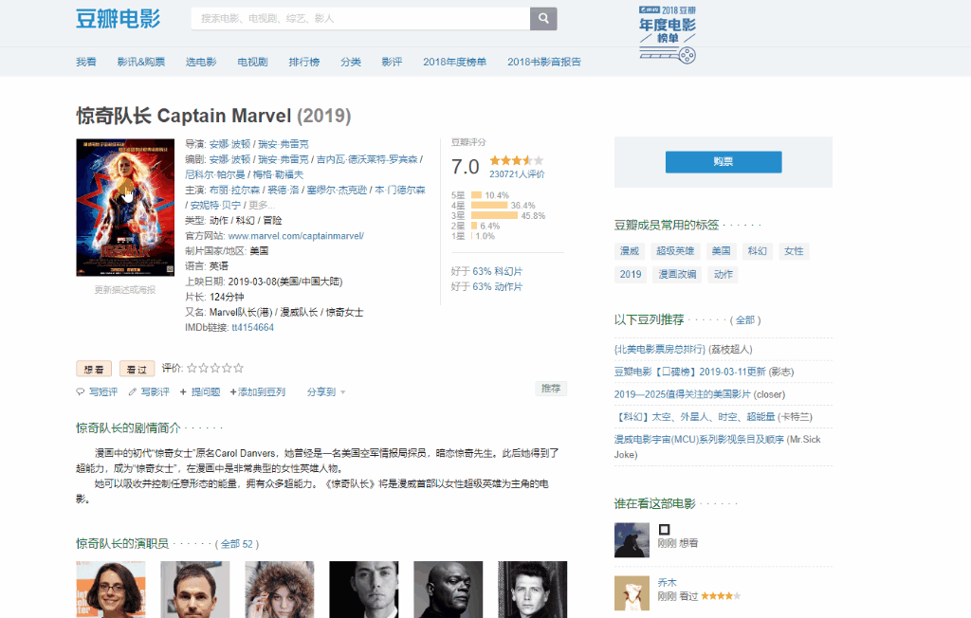Rate the movie one star
Screen dimensions: 971x618
[192, 368]
